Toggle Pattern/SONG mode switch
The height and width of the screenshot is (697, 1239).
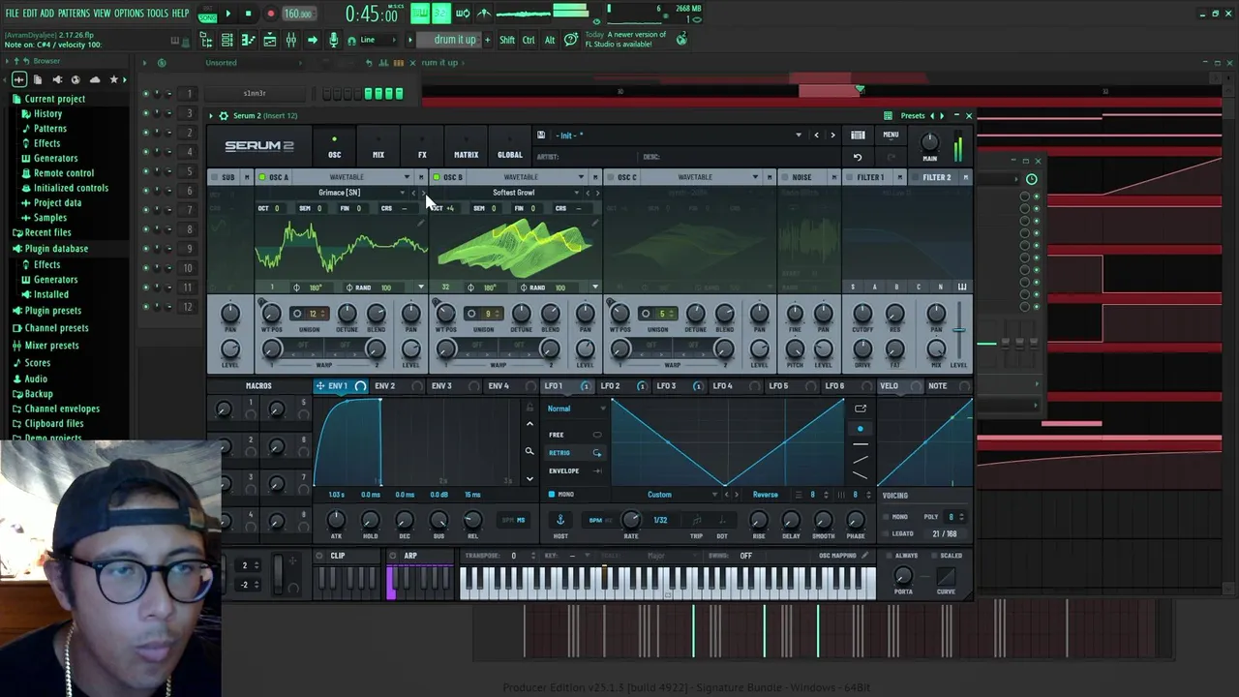pyautogui.click(x=207, y=14)
